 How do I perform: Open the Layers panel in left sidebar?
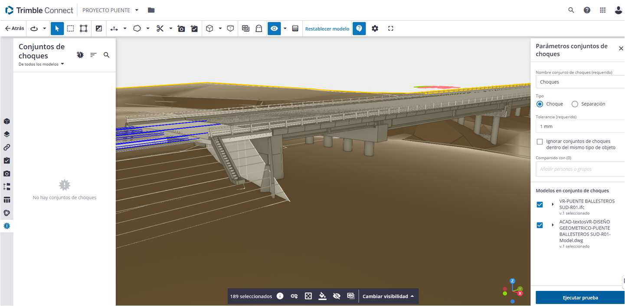[7, 134]
